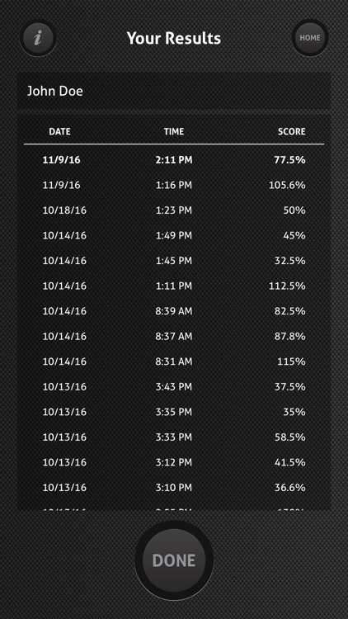The width and height of the screenshot is (348, 619).
Task: Sort by the TIME column header
Action: point(174,131)
